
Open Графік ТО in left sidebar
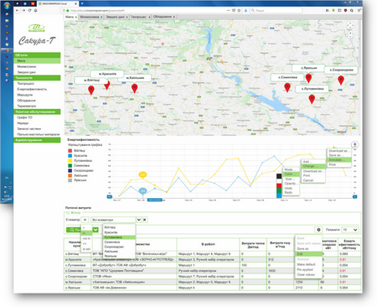24,117
